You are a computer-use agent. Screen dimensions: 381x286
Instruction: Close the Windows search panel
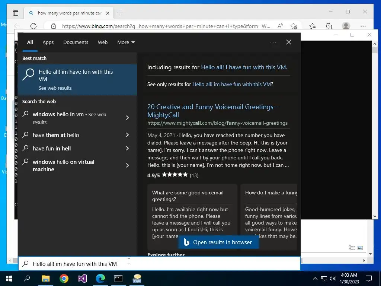pos(289,42)
